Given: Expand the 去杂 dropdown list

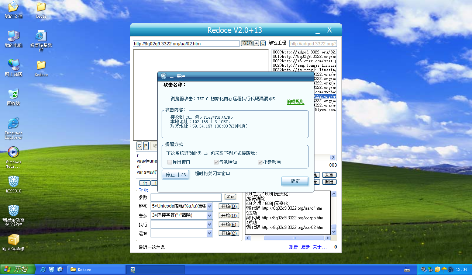Looking at the screenshot, I should click(210, 215).
